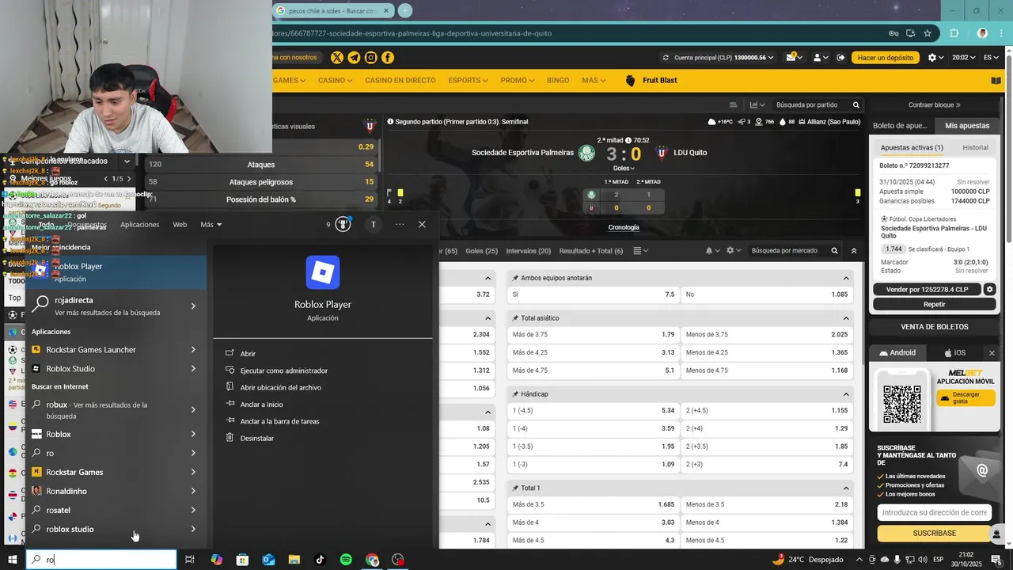
Task: Click magnifier in Búsqueda por partido
Action: click(856, 104)
